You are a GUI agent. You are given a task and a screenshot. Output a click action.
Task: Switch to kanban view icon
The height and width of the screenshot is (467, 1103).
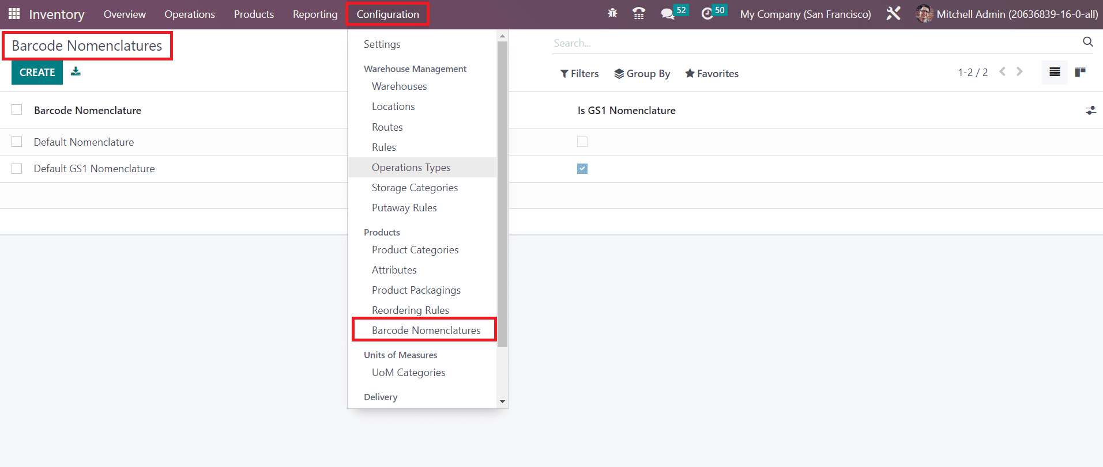1080,72
